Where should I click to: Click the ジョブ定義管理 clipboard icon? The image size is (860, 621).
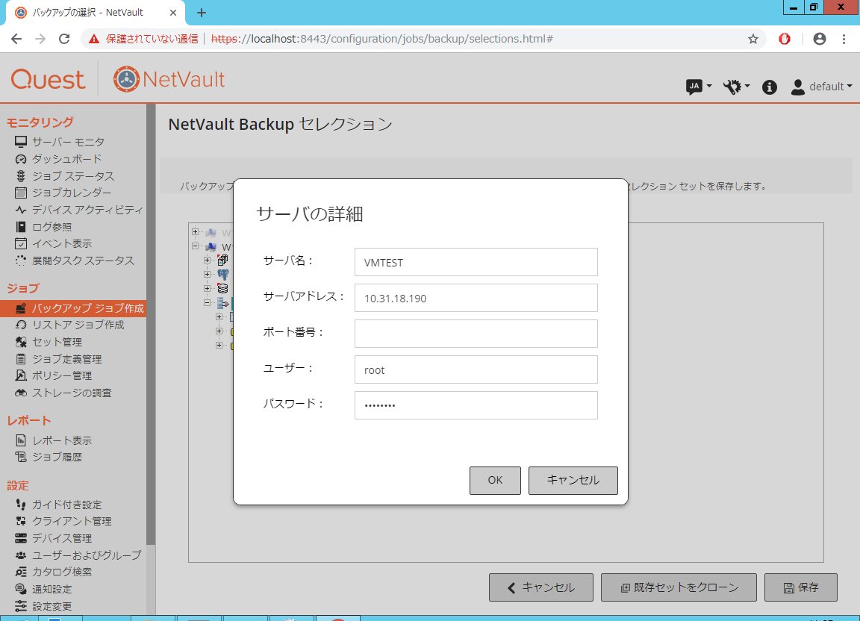pos(21,359)
